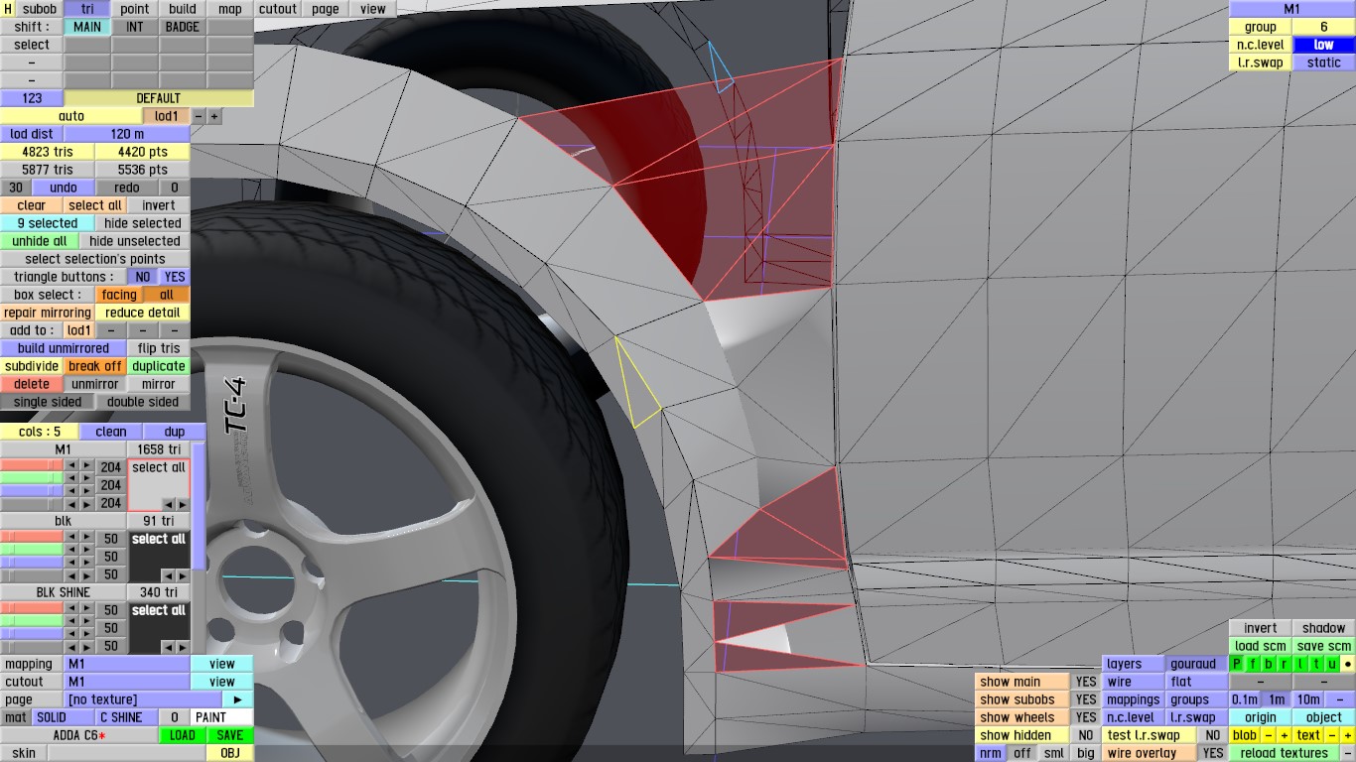Export the model with OBJ button

(x=230, y=753)
